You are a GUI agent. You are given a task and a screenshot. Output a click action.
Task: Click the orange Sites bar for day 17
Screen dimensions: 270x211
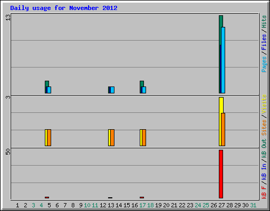pos(144,138)
